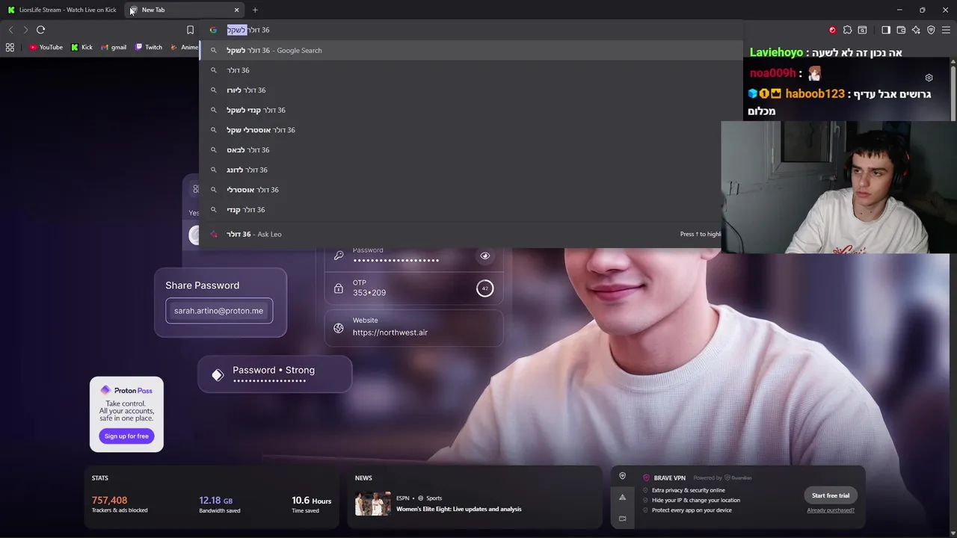Open the apps grid icon on bookmarks bar

click(x=10, y=47)
